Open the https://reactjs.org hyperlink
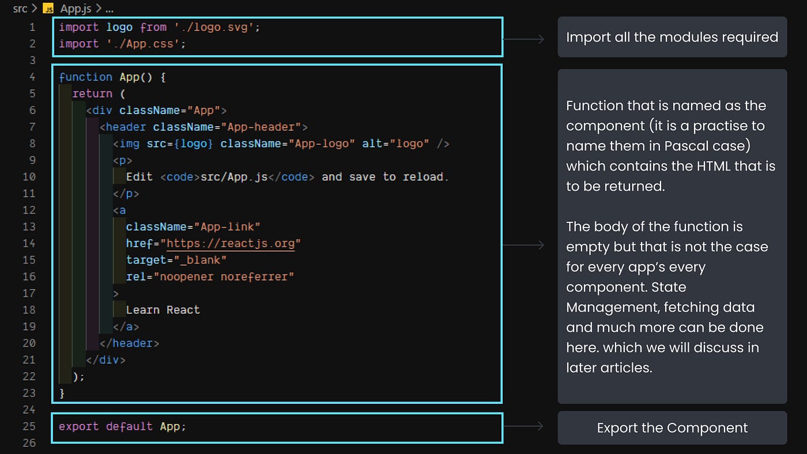The width and height of the screenshot is (807, 454). (x=231, y=243)
